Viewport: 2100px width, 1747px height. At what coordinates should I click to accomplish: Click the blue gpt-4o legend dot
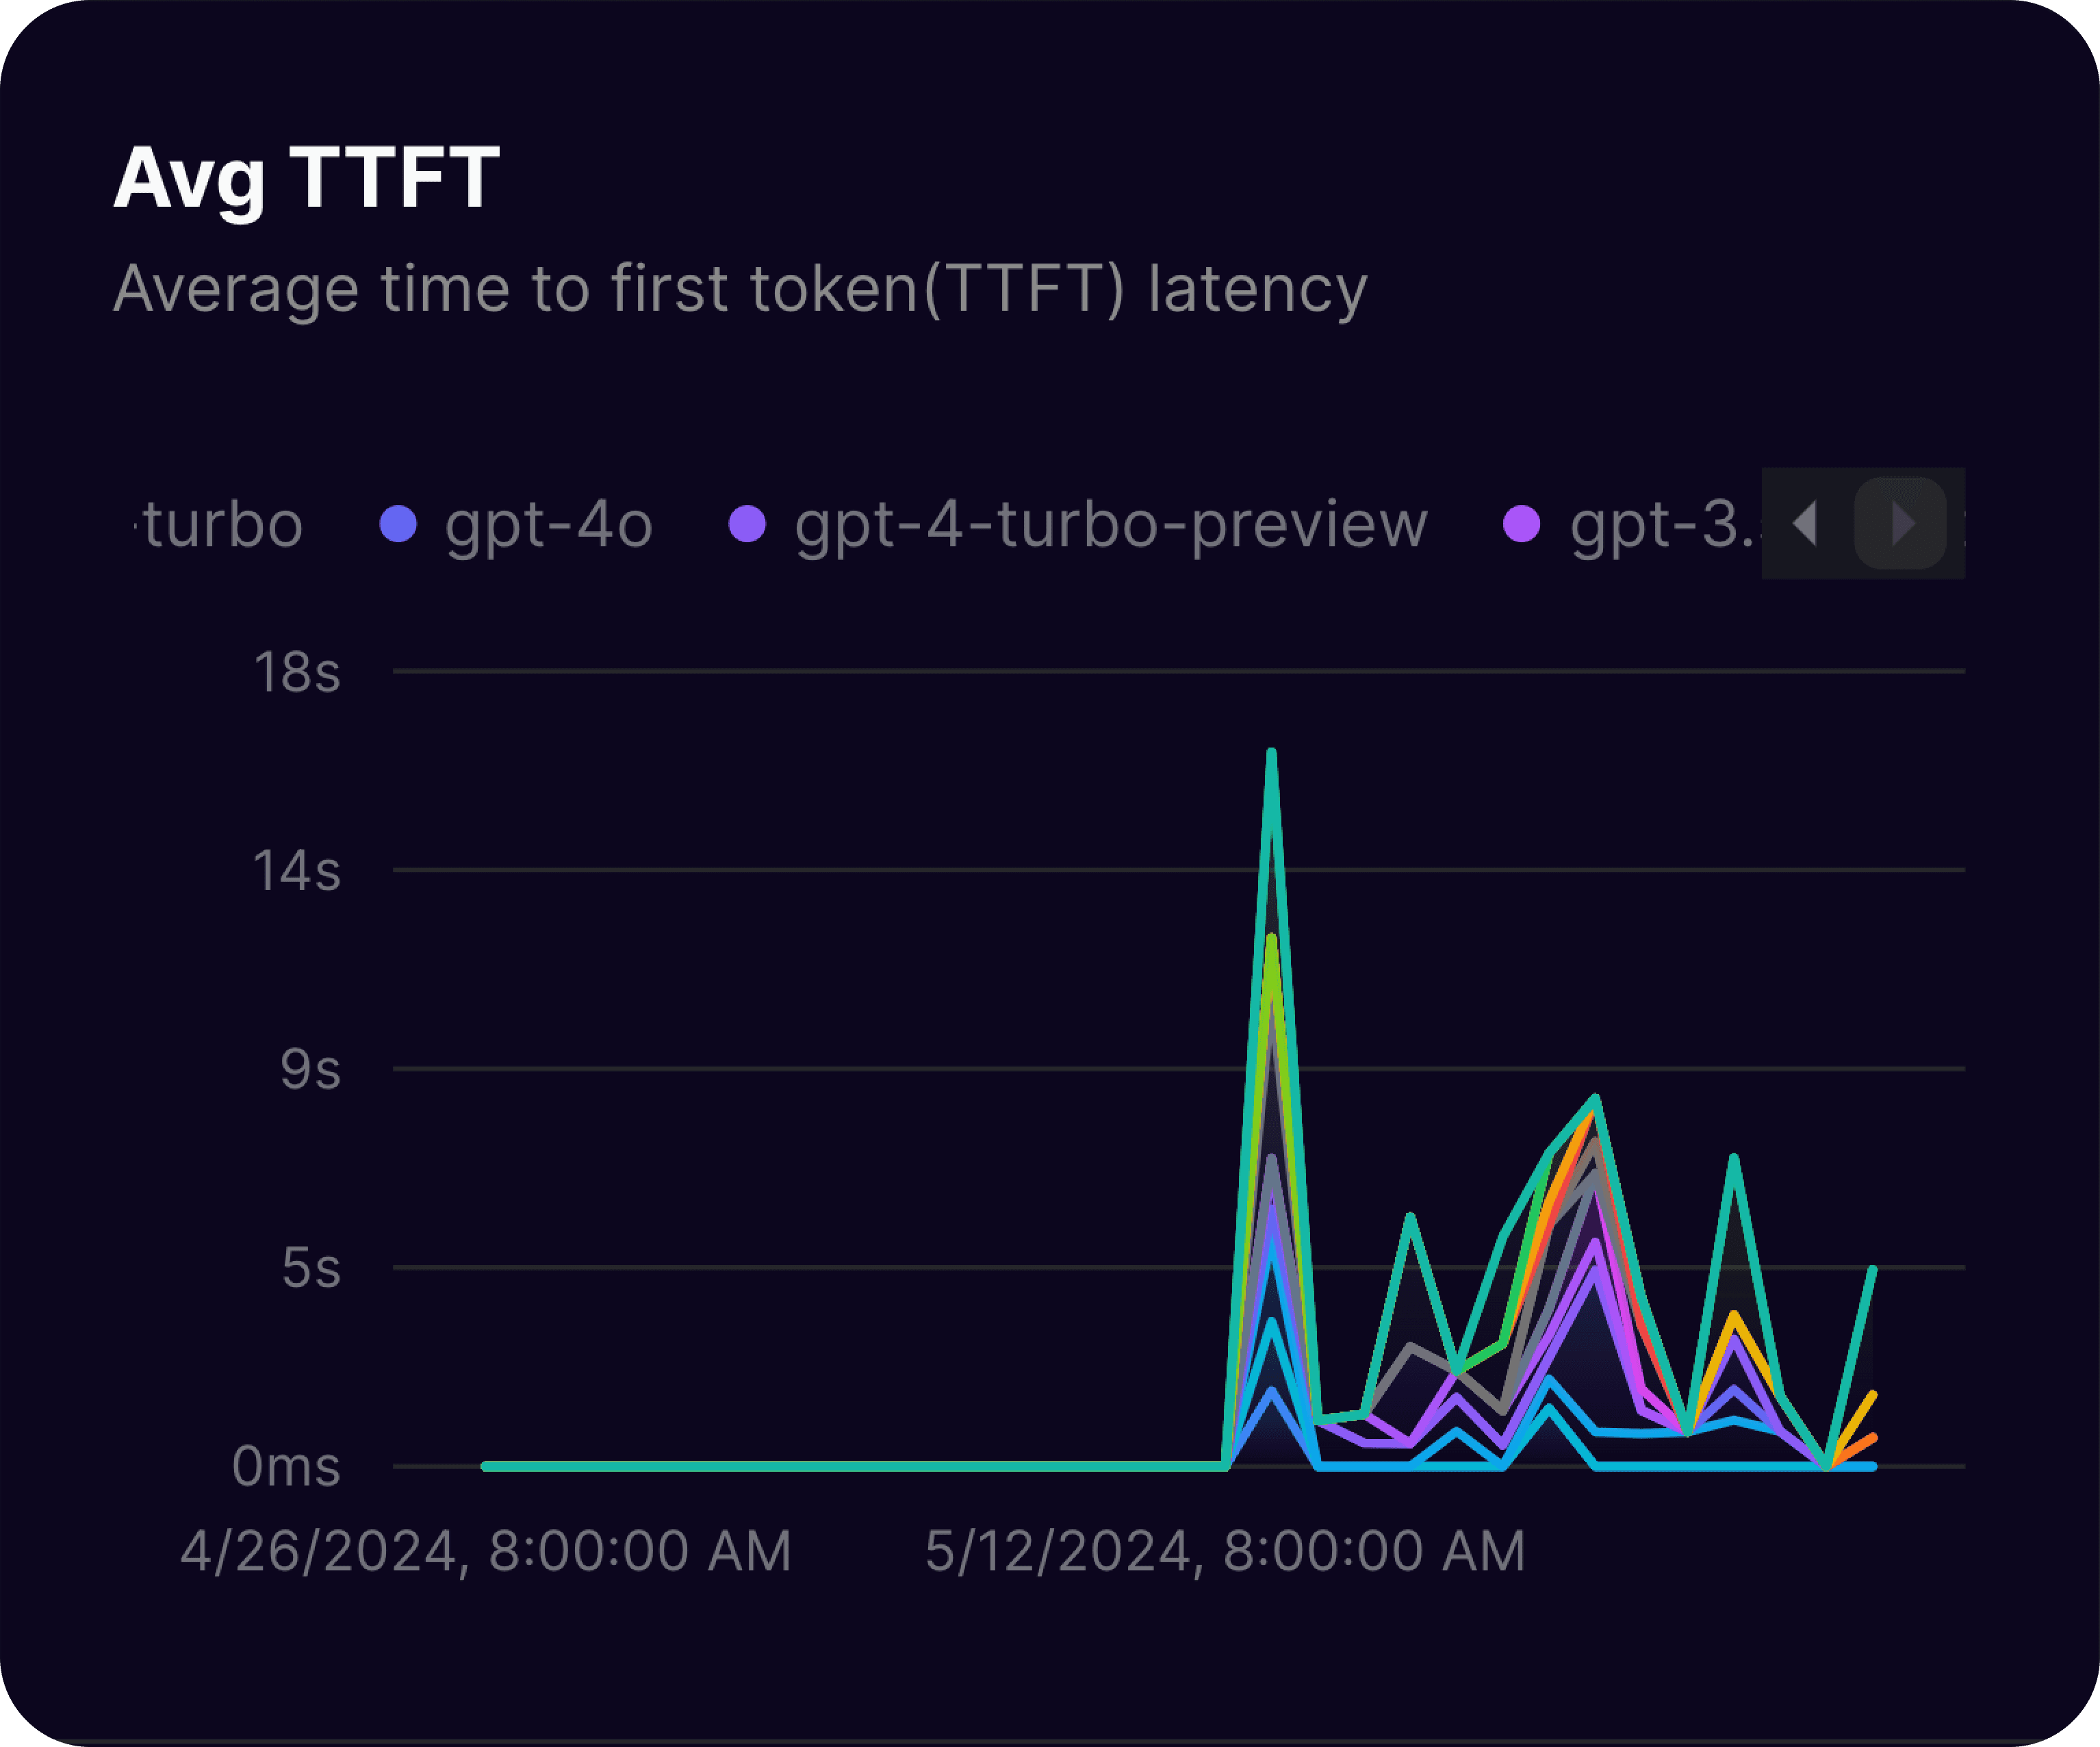point(398,524)
